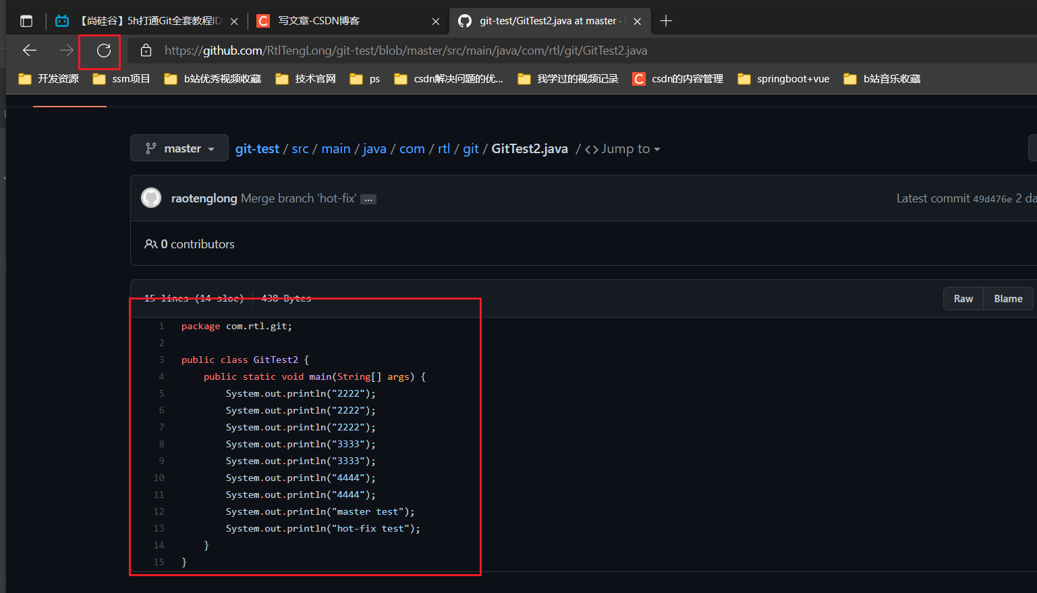
Task: Select code line number 15
Action: click(x=159, y=562)
